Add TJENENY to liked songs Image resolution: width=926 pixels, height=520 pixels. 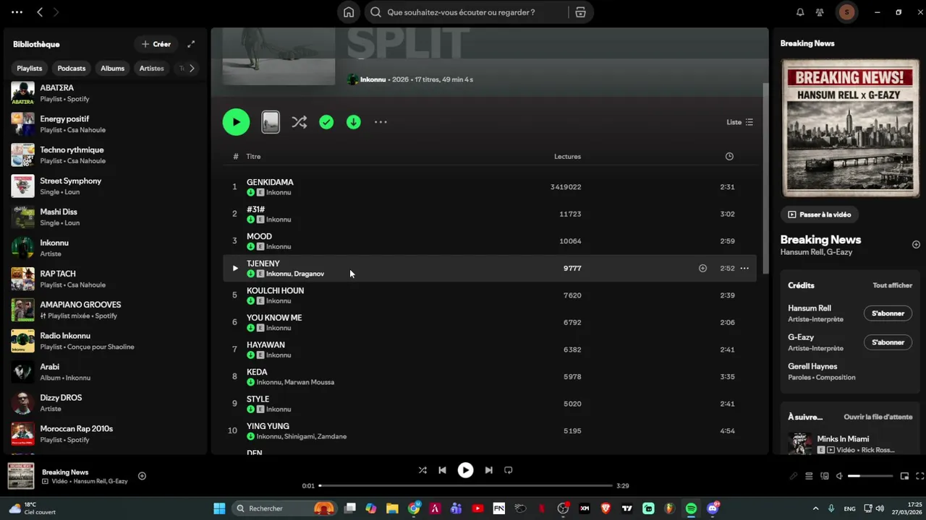[x=702, y=268]
